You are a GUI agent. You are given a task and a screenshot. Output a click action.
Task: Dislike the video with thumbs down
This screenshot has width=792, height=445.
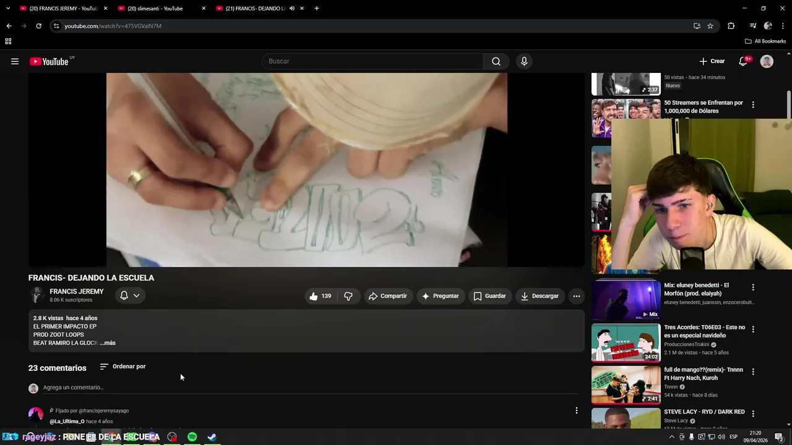[x=348, y=296]
